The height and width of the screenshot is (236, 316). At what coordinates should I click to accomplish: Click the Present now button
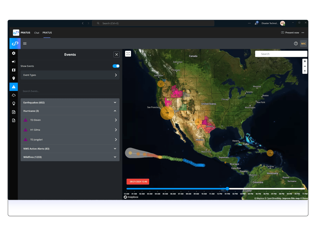(x=290, y=33)
